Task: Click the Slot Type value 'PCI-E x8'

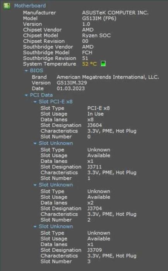Action: (x=99, y=108)
